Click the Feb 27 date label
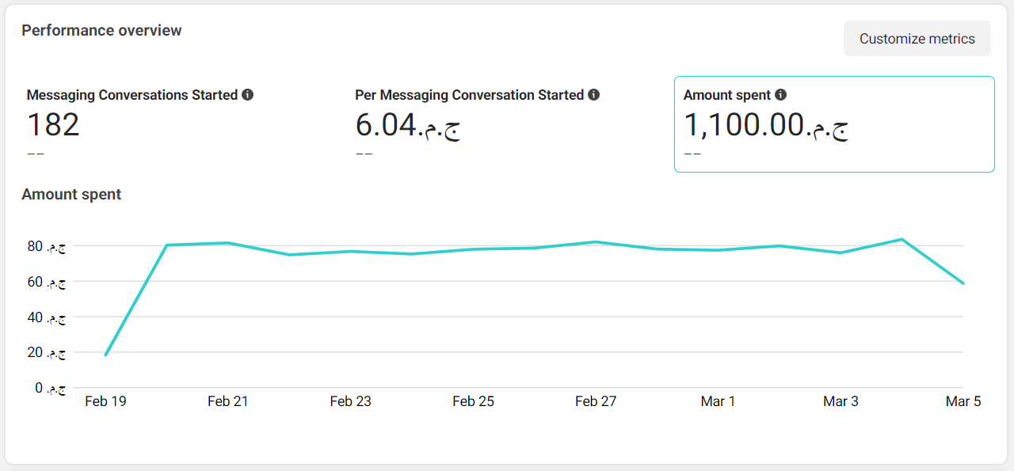The height and width of the screenshot is (471, 1014). click(596, 401)
